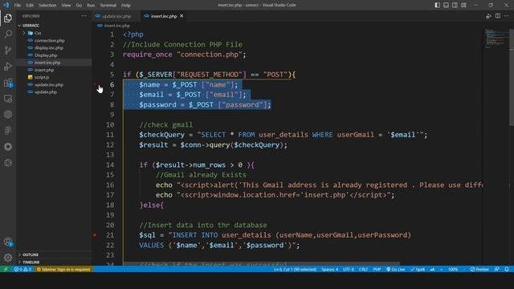Image resolution: width=514 pixels, height=289 pixels.
Task: Open the Run menu
Action: point(91,6)
